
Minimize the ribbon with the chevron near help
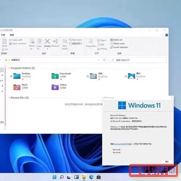click(163, 35)
